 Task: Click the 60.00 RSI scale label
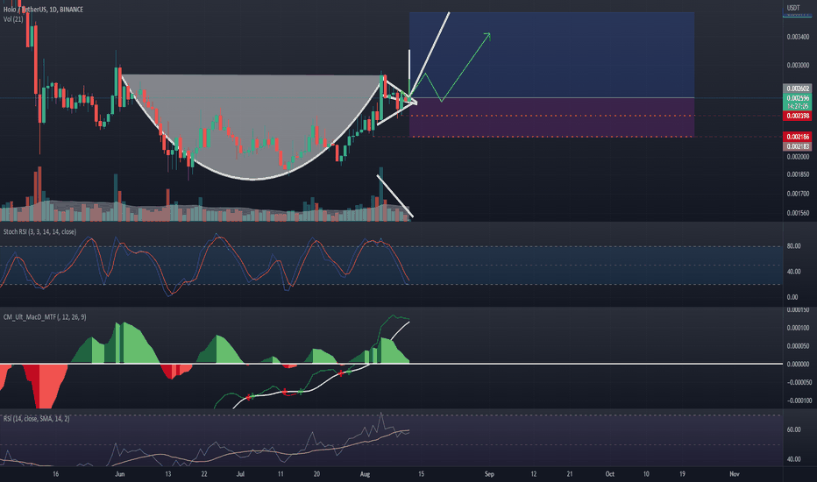[x=793, y=430]
